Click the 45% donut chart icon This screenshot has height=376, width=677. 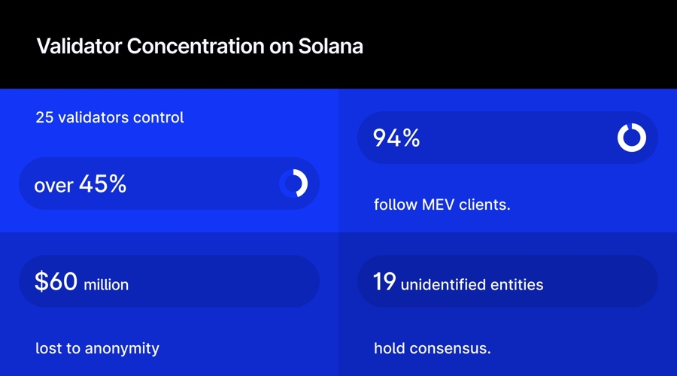click(x=293, y=183)
